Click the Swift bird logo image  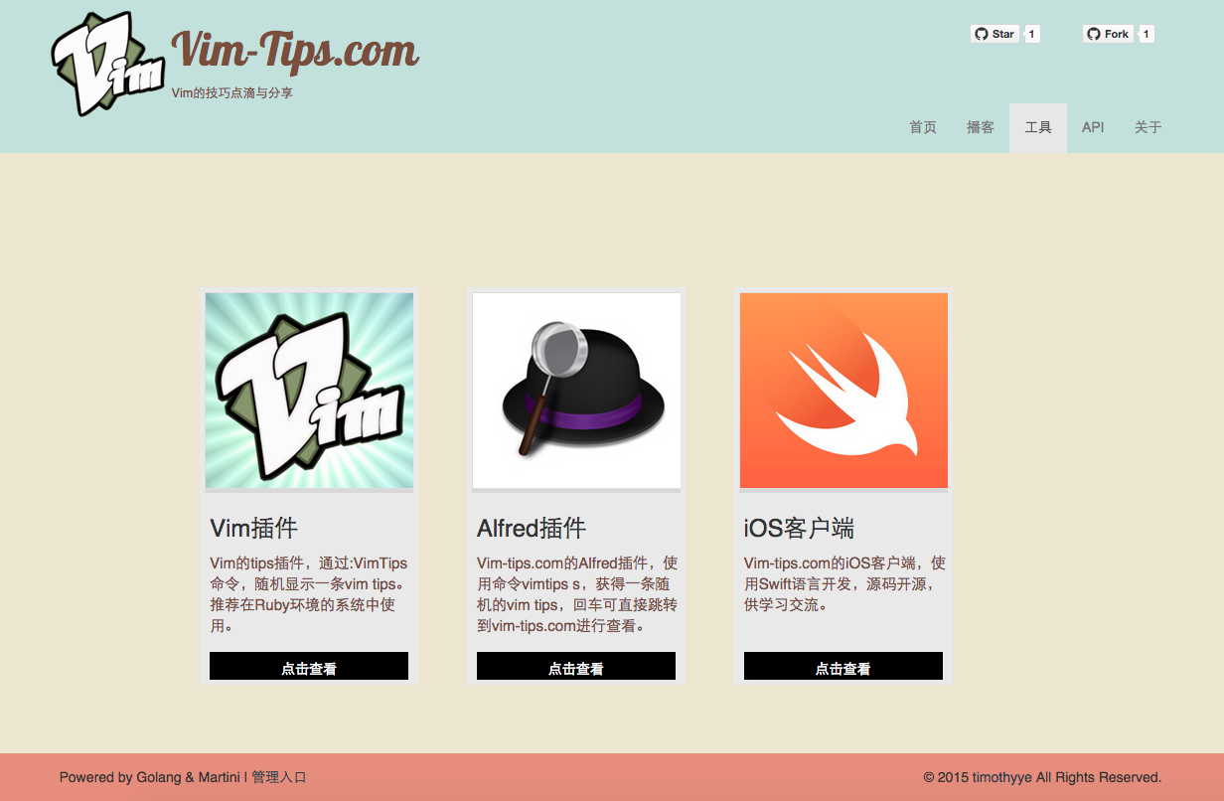(x=843, y=391)
